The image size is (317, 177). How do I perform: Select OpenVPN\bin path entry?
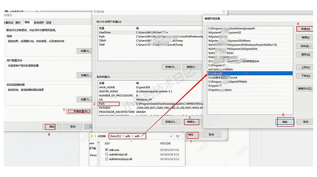[x=250, y=81]
